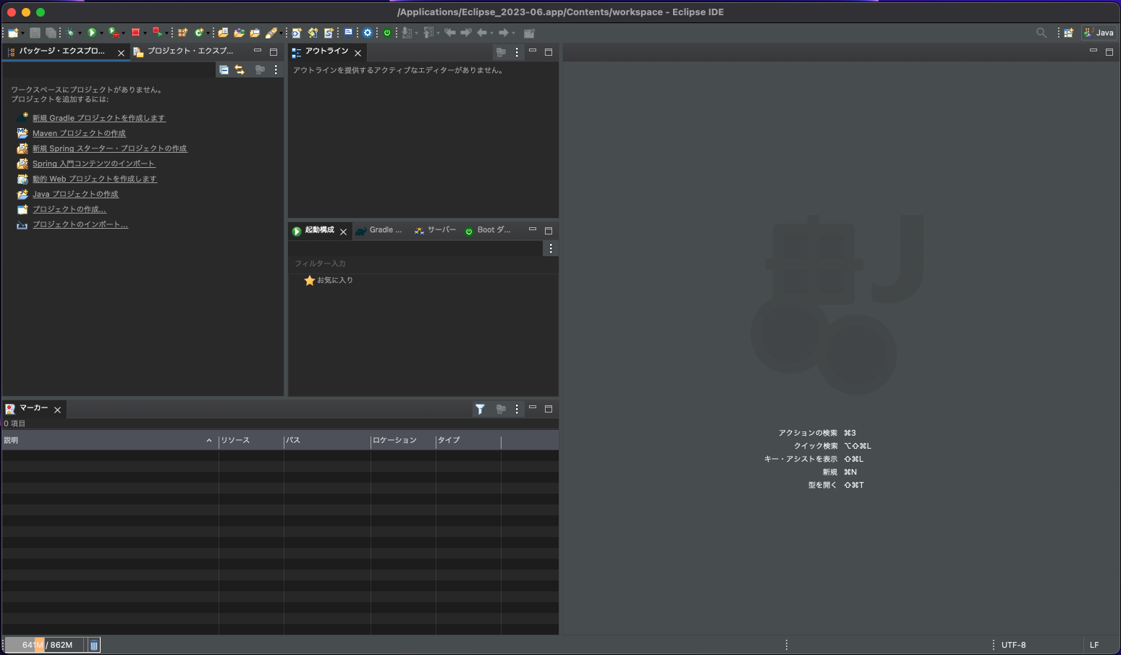Click the green New Java Class icon
The width and height of the screenshot is (1121, 655).
[x=198, y=33]
